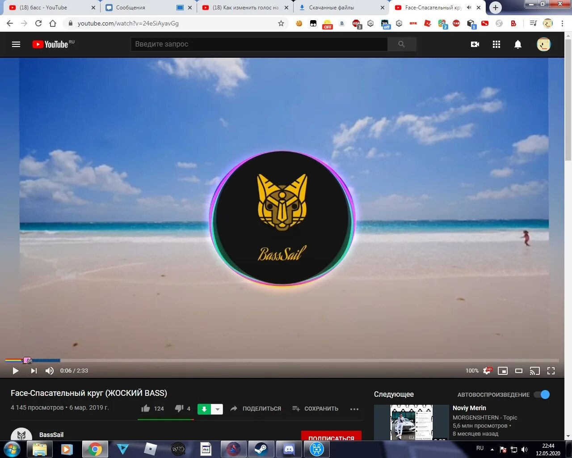Skip to the next video

[x=34, y=371]
